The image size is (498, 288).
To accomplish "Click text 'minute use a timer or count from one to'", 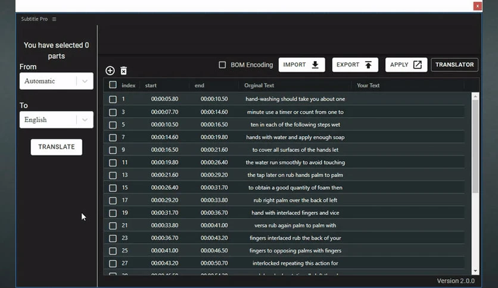I will pyautogui.click(x=295, y=112).
